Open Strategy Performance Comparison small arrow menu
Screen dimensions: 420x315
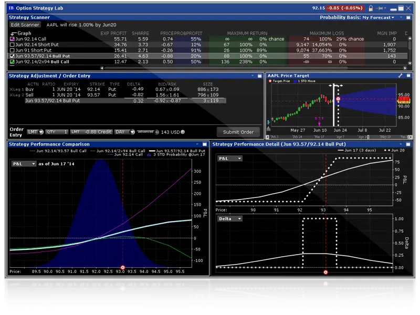click(x=197, y=144)
